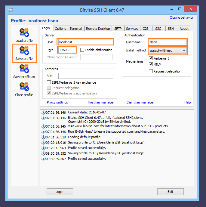Click the disabled Request delegation checkbox in Kerberos
This screenshot has width=206, height=207.
pyautogui.click(x=49, y=88)
